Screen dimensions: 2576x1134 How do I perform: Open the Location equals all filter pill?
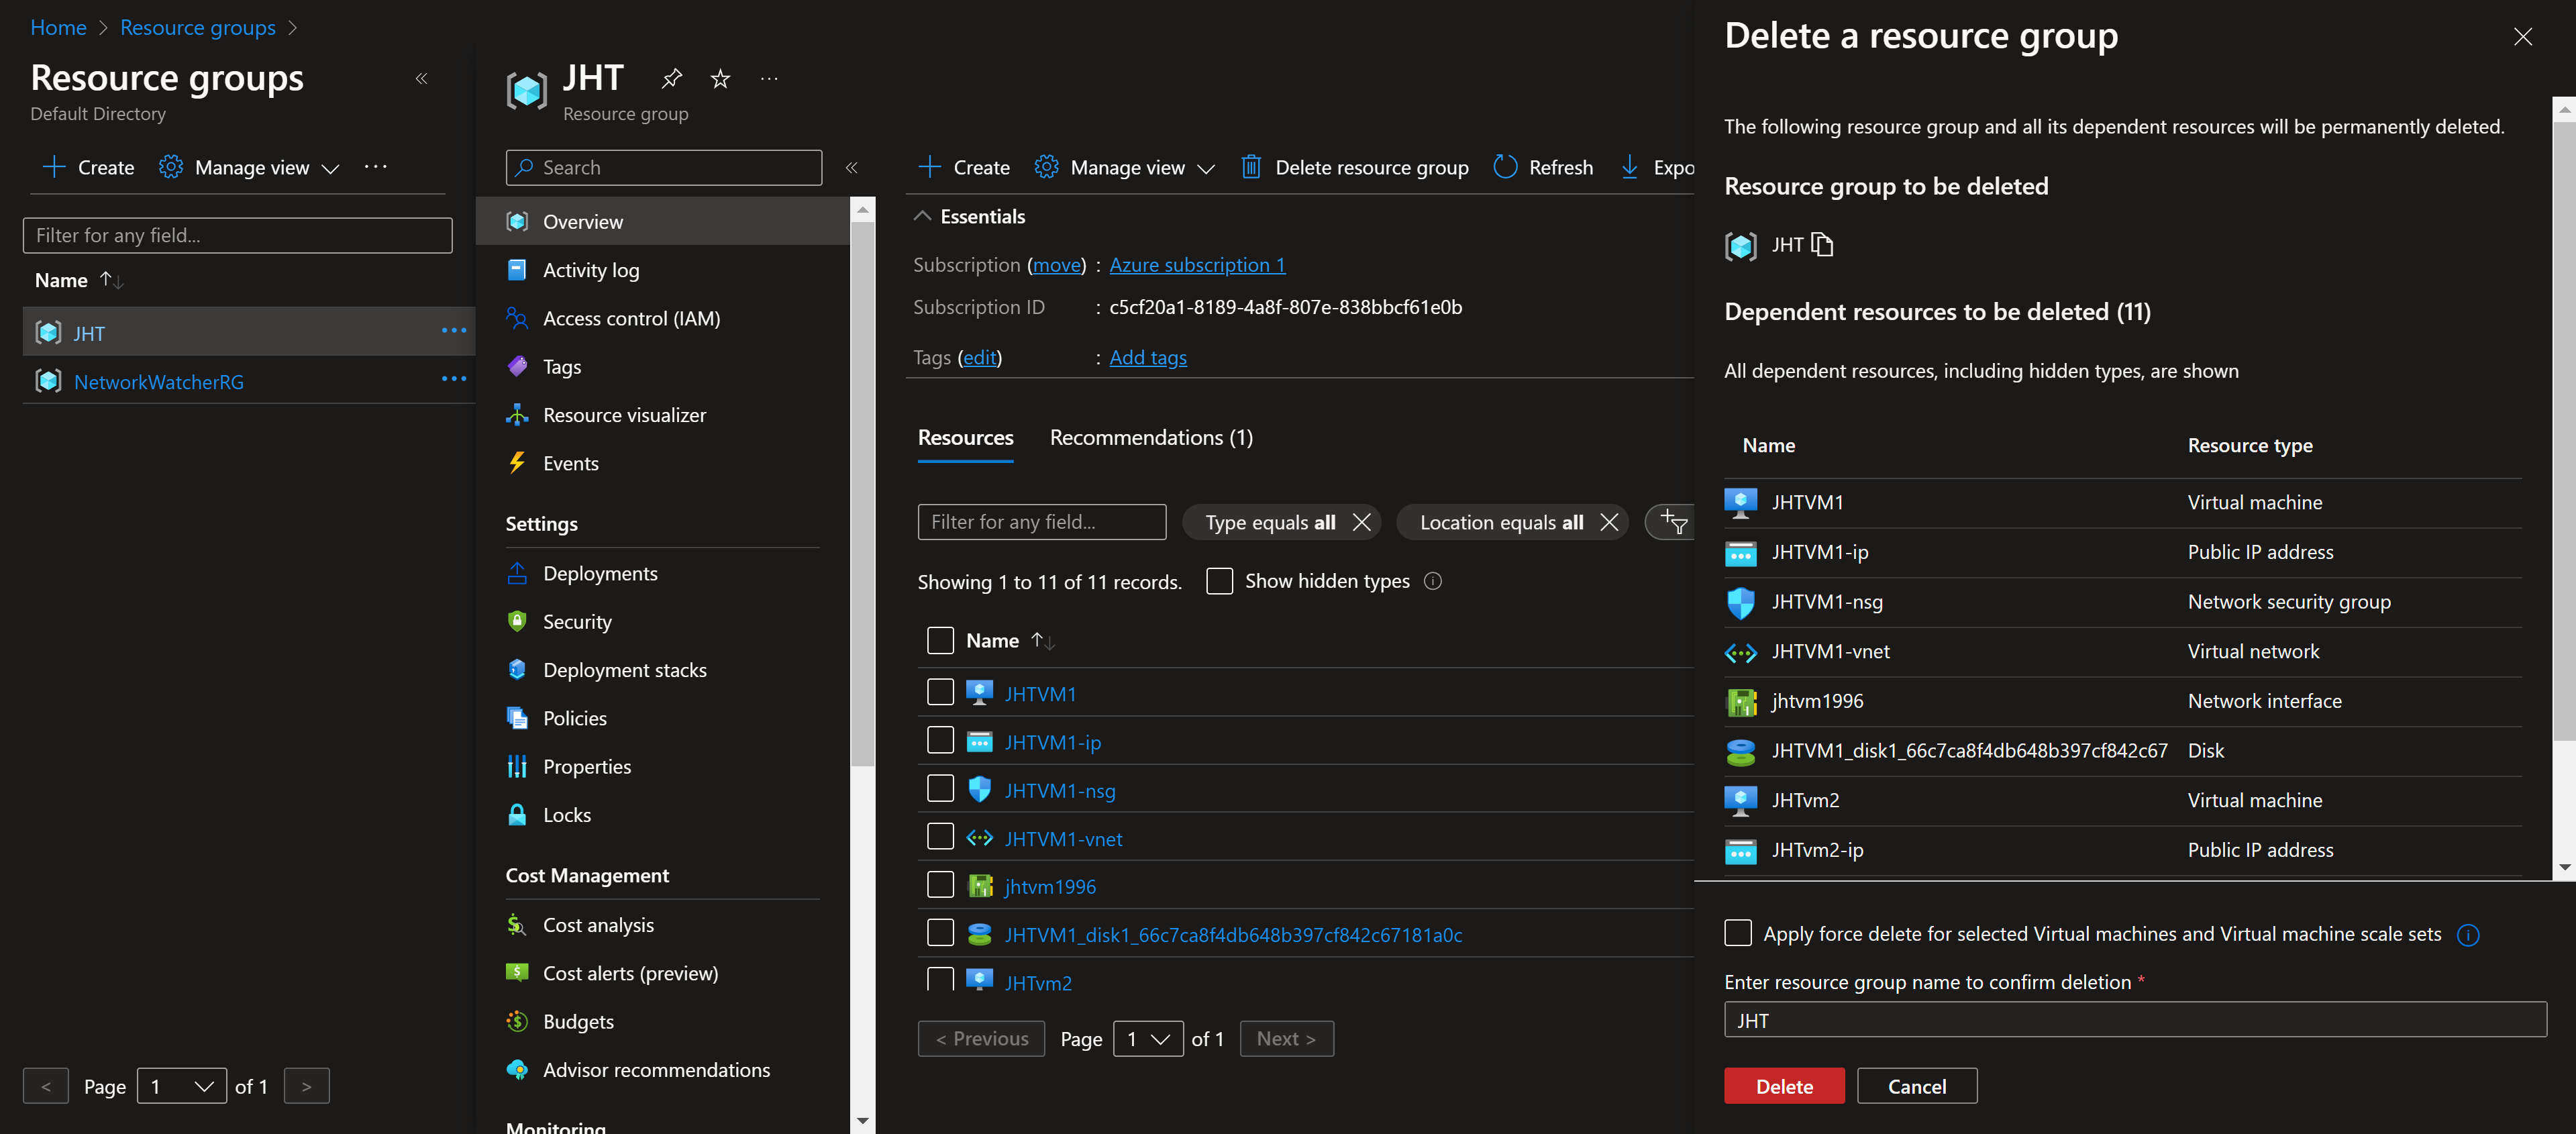coord(1501,522)
